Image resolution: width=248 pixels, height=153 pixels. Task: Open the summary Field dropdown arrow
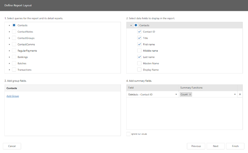[176, 94]
